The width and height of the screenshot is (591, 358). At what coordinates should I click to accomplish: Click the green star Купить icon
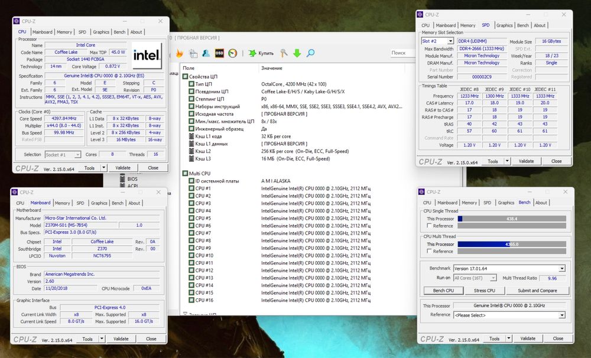point(252,53)
